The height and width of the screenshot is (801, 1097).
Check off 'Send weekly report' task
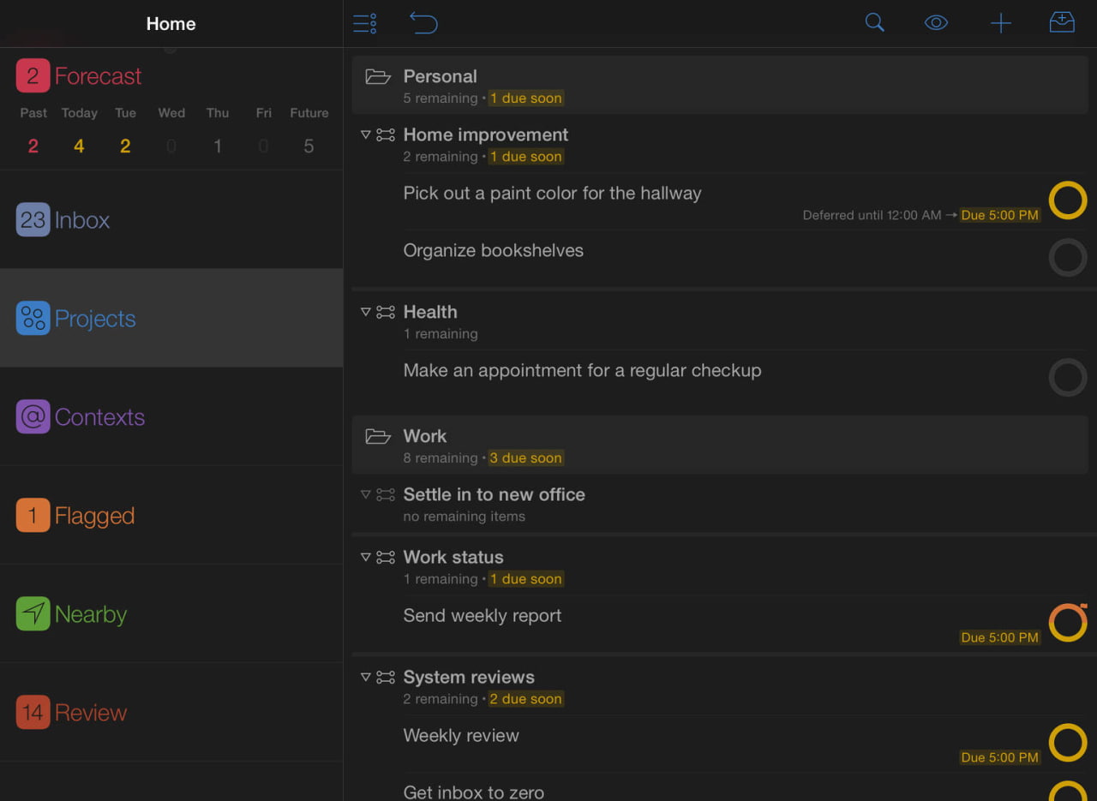tap(1067, 622)
